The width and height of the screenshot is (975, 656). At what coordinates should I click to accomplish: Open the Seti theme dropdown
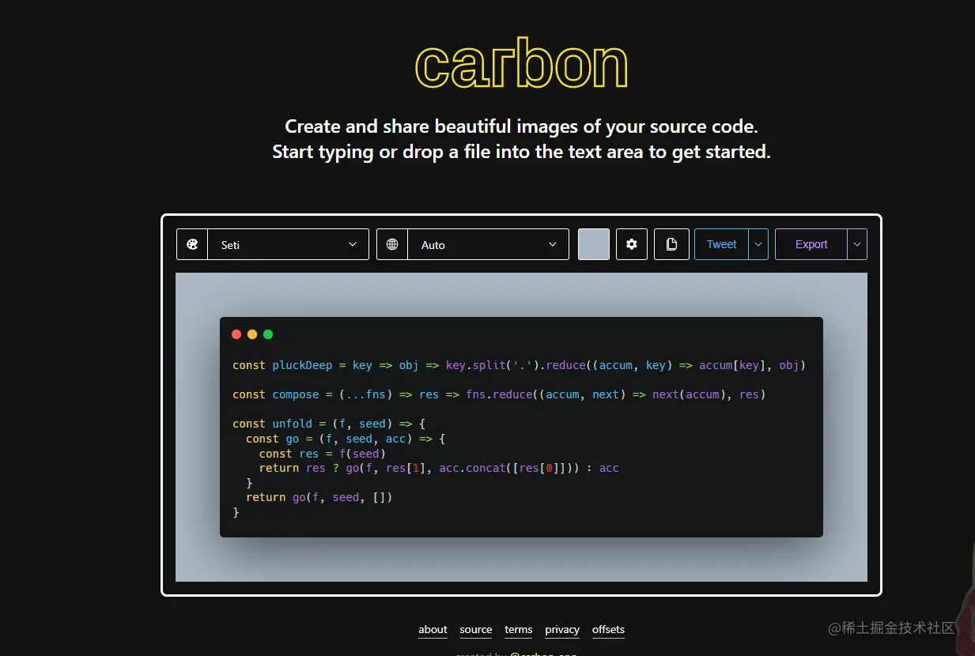point(288,244)
